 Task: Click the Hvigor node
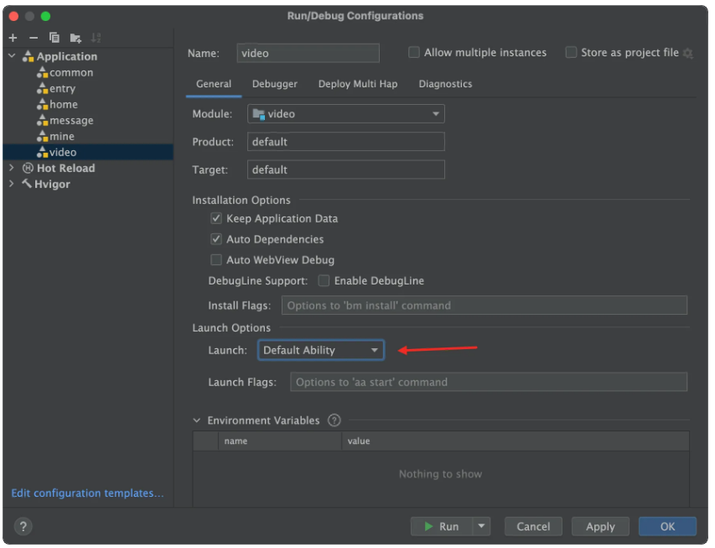tap(52, 184)
